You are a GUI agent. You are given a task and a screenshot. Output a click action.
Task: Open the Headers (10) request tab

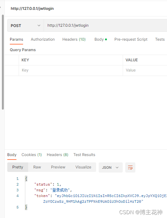[74, 39]
